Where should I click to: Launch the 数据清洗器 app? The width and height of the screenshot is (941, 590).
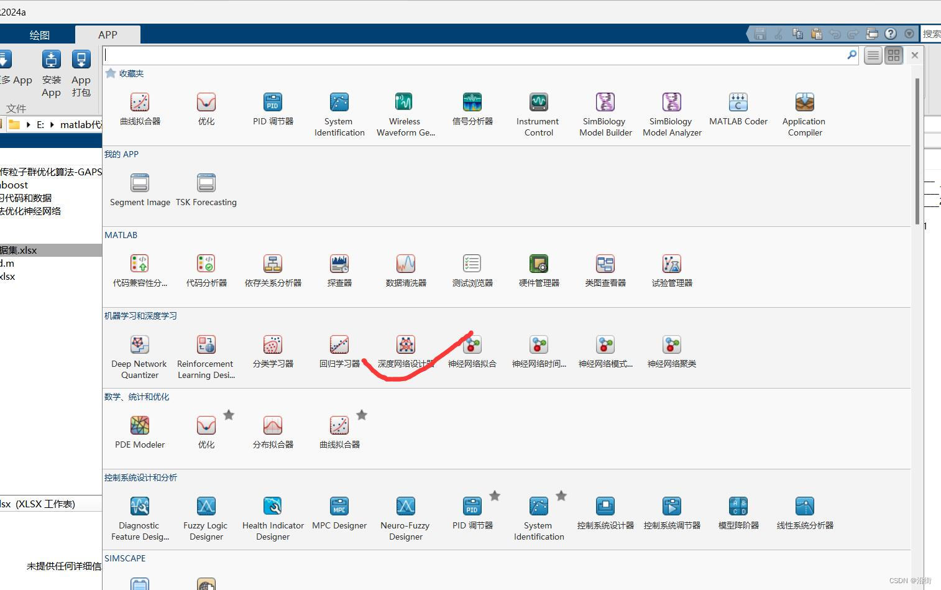click(x=406, y=270)
